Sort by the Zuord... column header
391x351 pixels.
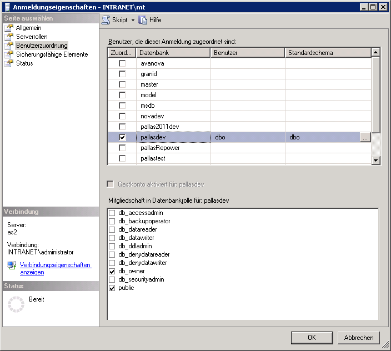coord(122,53)
